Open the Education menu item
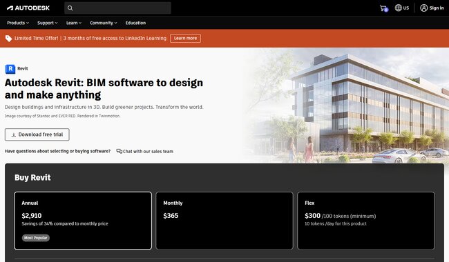 [x=135, y=23]
